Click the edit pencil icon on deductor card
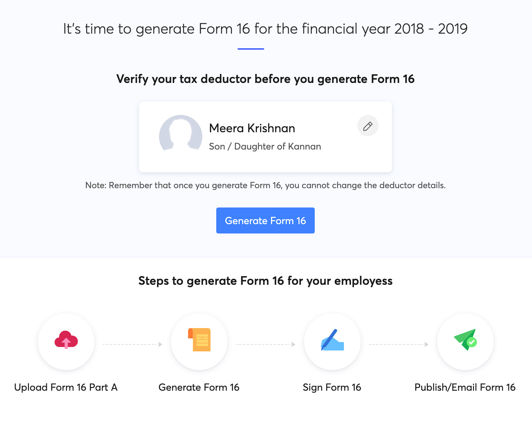Image resolution: width=532 pixels, height=437 pixels. (x=368, y=126)
